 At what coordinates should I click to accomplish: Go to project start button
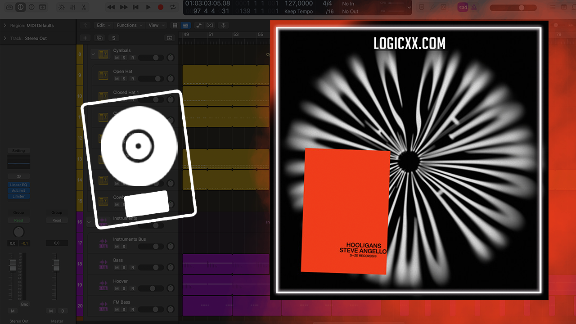click(x=135, y=7)
